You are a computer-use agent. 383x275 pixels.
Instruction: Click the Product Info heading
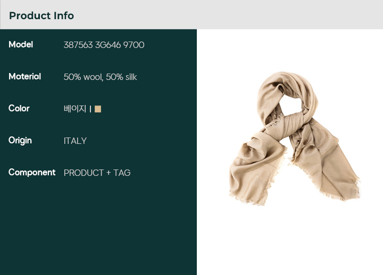41,15
